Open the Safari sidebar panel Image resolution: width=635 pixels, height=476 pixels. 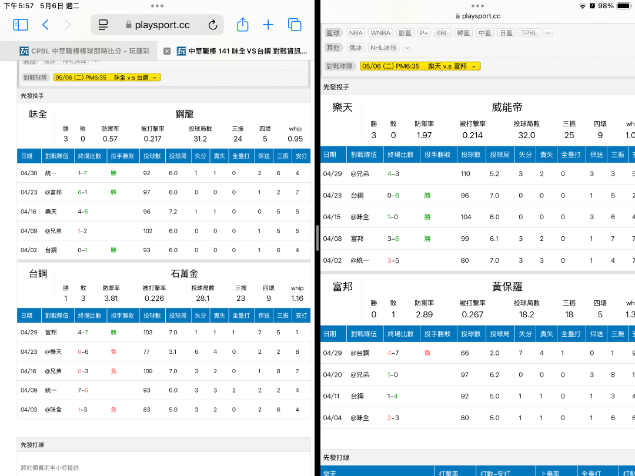click(x=20, y=25)
